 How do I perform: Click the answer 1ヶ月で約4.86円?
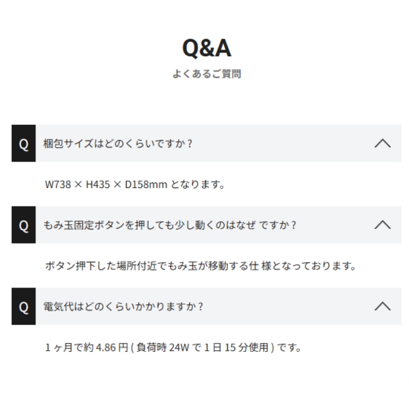pyautogui.click(x=173, y=348)
